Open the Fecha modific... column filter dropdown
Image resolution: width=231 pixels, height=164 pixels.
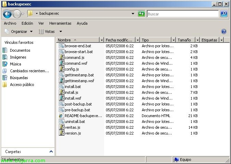coord(138,40)
